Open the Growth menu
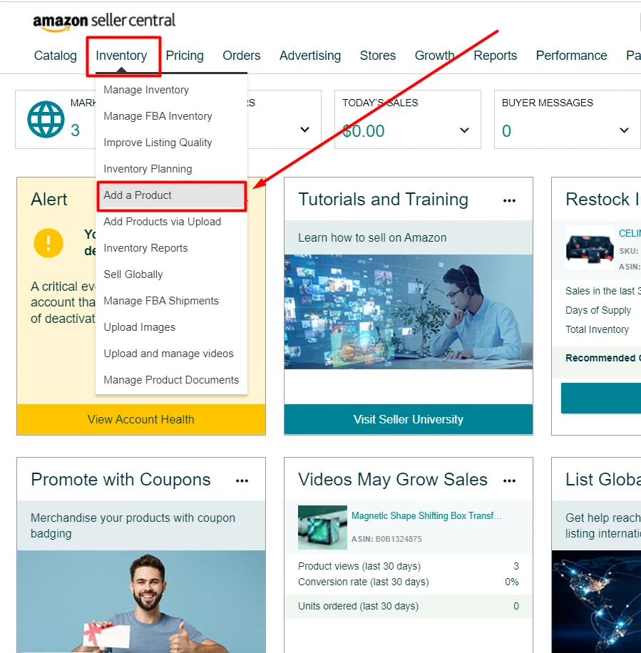The width and height of the screenshot is (641, 653). click(x=434, y=56)
